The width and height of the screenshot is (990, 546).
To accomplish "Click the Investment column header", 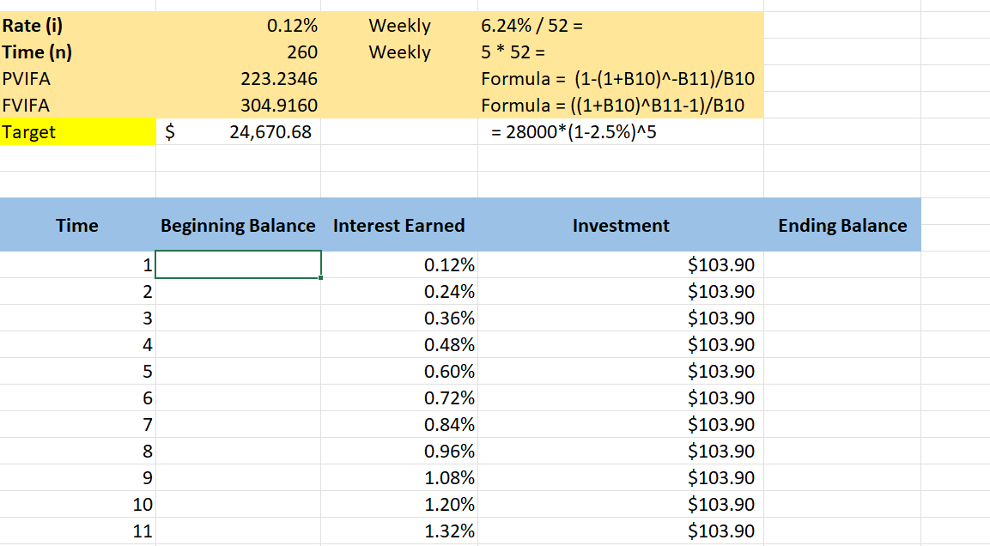I will click(x=621, y=225).
